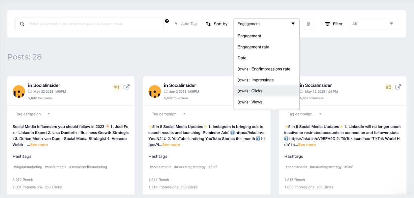
Task: Click '858 Clicks' value
Action: (x=189, y=187)
